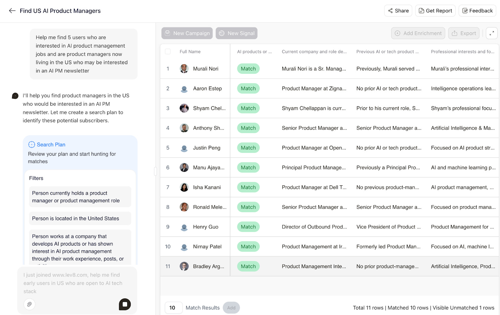The image size is (500, 315).
Task: Click Murali Nori's profile avatar
Action: click(184, 69)
